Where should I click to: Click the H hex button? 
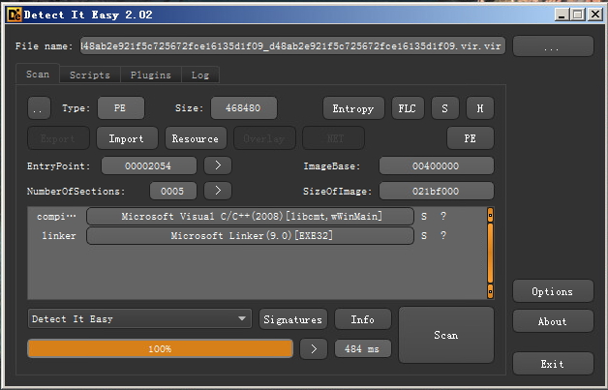tap(479, 108)
